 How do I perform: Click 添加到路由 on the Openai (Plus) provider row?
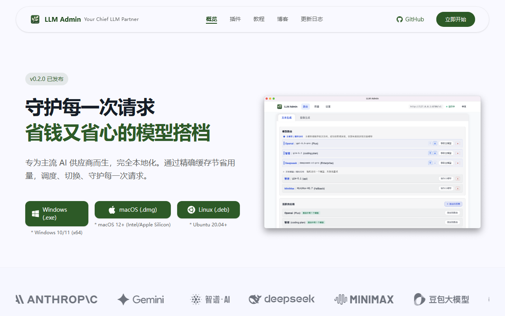452,213
